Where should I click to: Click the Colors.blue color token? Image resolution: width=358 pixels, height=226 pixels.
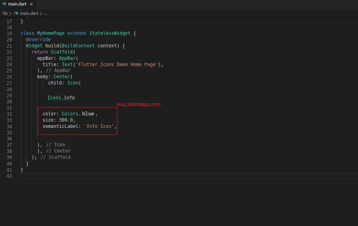coord(78,113)
